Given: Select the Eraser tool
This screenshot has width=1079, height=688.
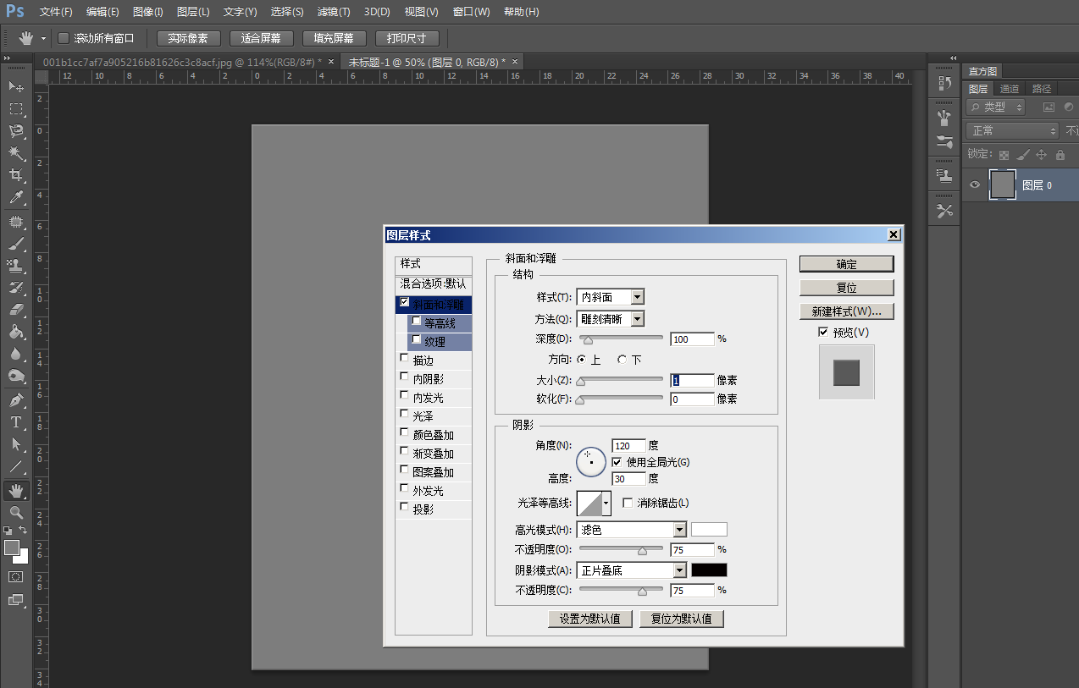Looking at the screenshot, I should [16, 310].
